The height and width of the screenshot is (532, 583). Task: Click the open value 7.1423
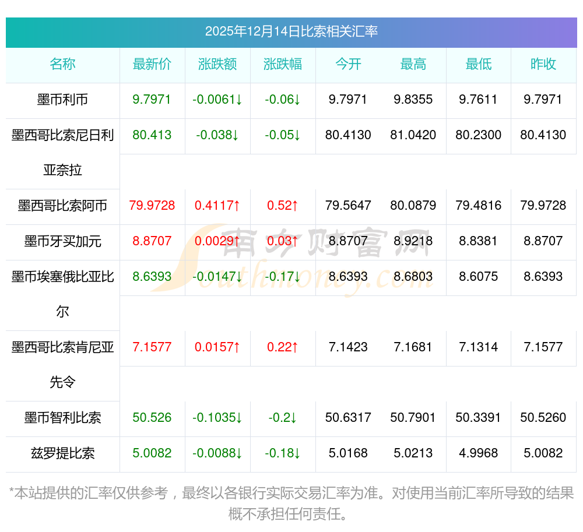[x=348, y=347]
